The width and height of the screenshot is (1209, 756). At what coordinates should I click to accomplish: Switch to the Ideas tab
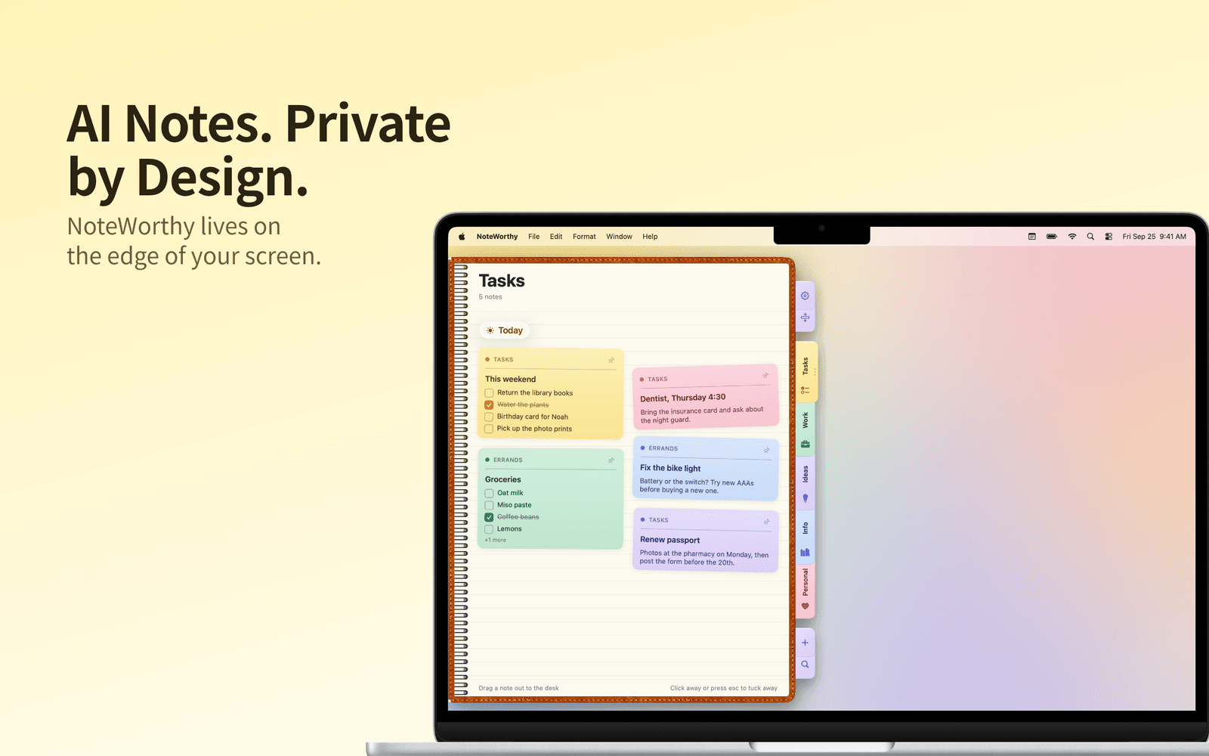(805, 484)
